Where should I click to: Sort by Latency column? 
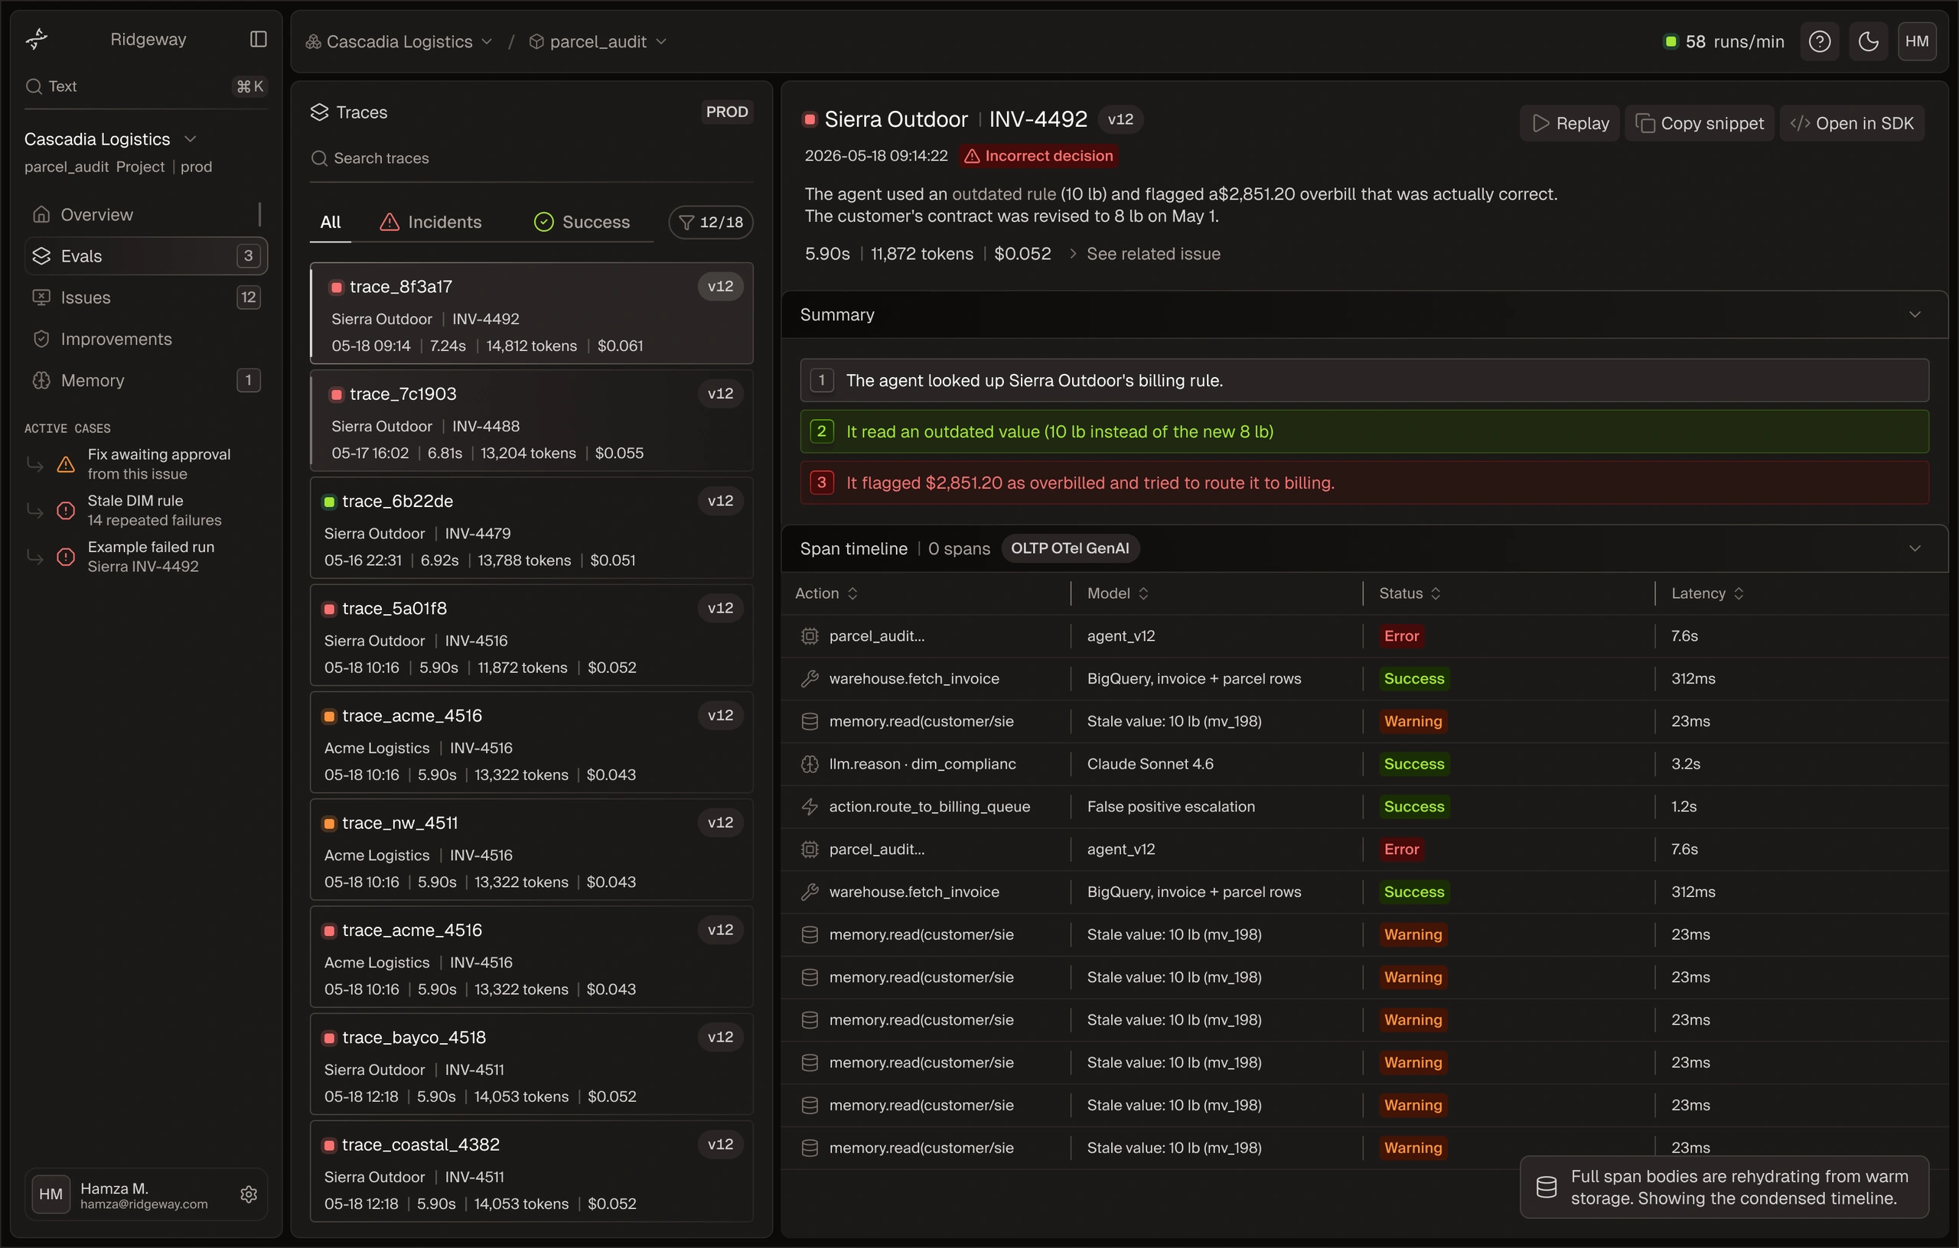(1707, 593)
